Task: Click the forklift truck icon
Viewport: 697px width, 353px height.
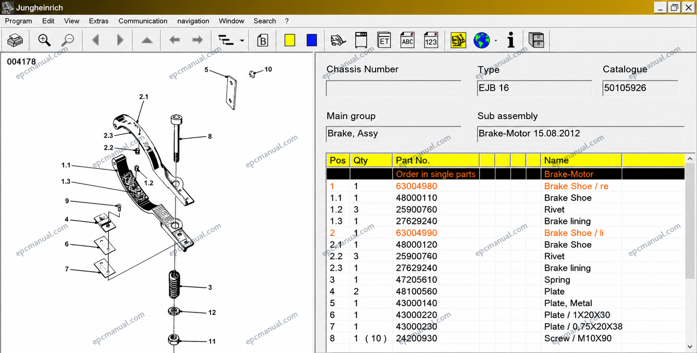Action: [339, 40]
